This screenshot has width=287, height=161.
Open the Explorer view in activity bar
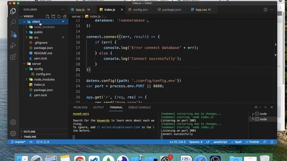[x=13, y=11]
